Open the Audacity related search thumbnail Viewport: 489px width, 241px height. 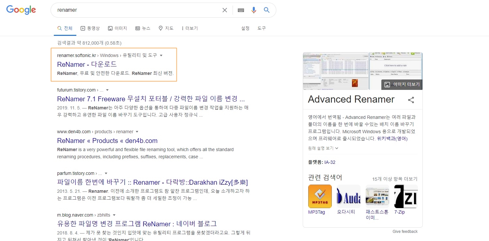tap(349, 196)
